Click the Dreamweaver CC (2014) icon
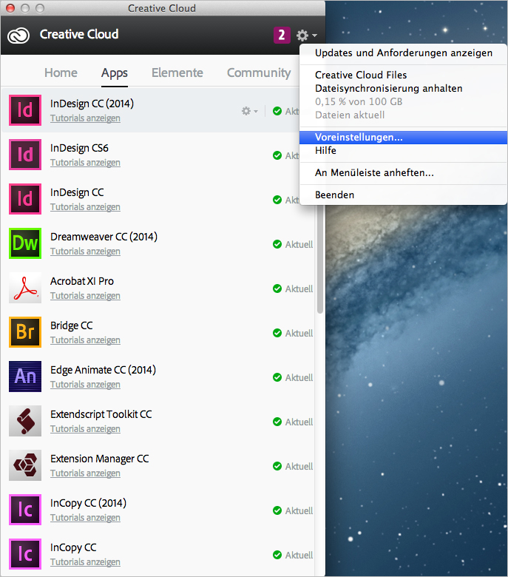The height and width of the screenshot is (577, 508). pyautogui.click(x=25, y=243)
